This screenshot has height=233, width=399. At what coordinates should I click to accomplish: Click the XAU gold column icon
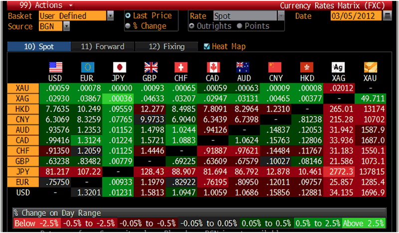click(x=370, y=68)
